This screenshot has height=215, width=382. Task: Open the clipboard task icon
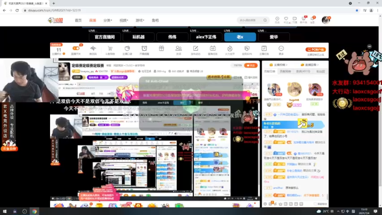[264, 48]
